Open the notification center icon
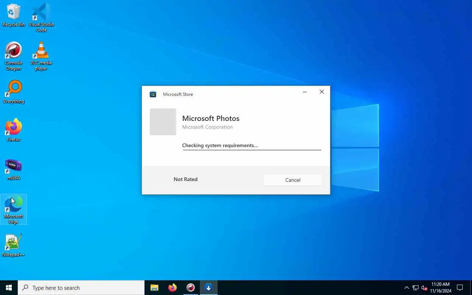The width and height of the screenshot is (472, 295). (460, 288)
